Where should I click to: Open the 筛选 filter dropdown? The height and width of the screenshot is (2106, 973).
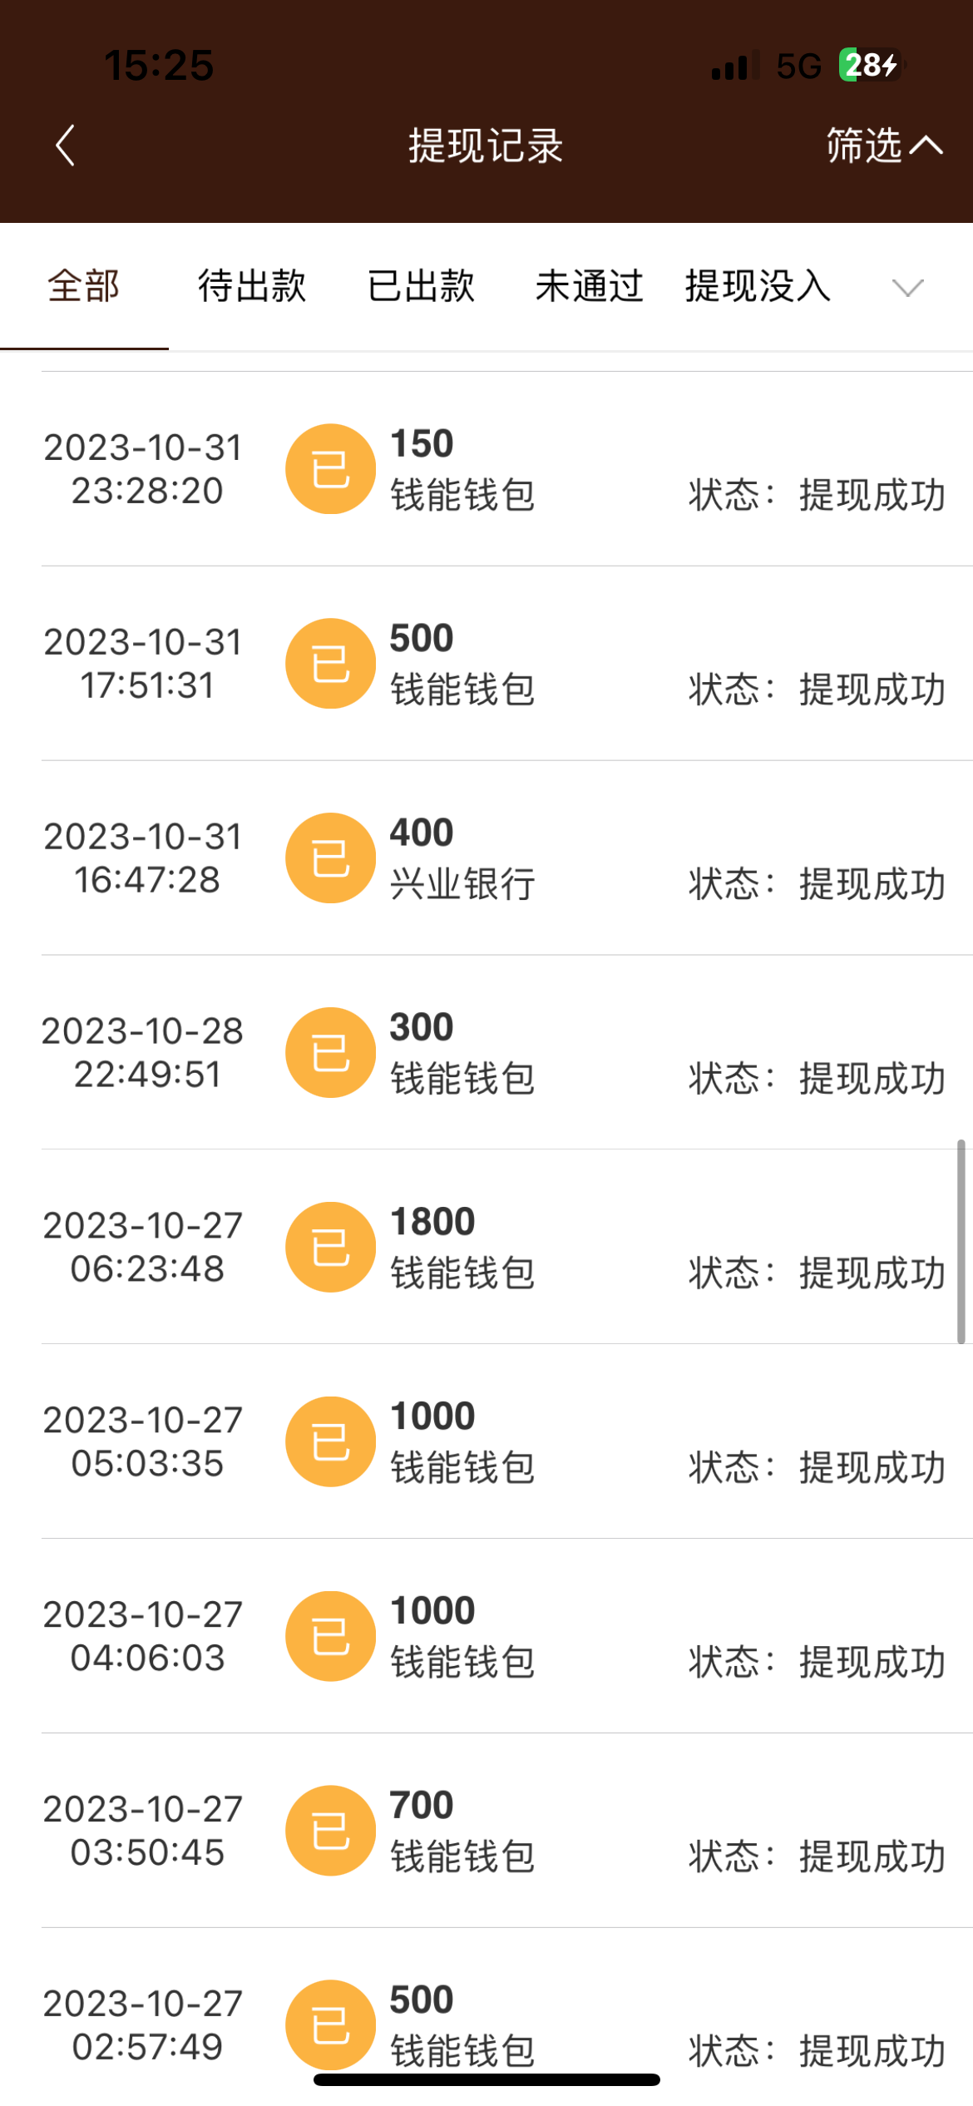(x=883, y=146)
